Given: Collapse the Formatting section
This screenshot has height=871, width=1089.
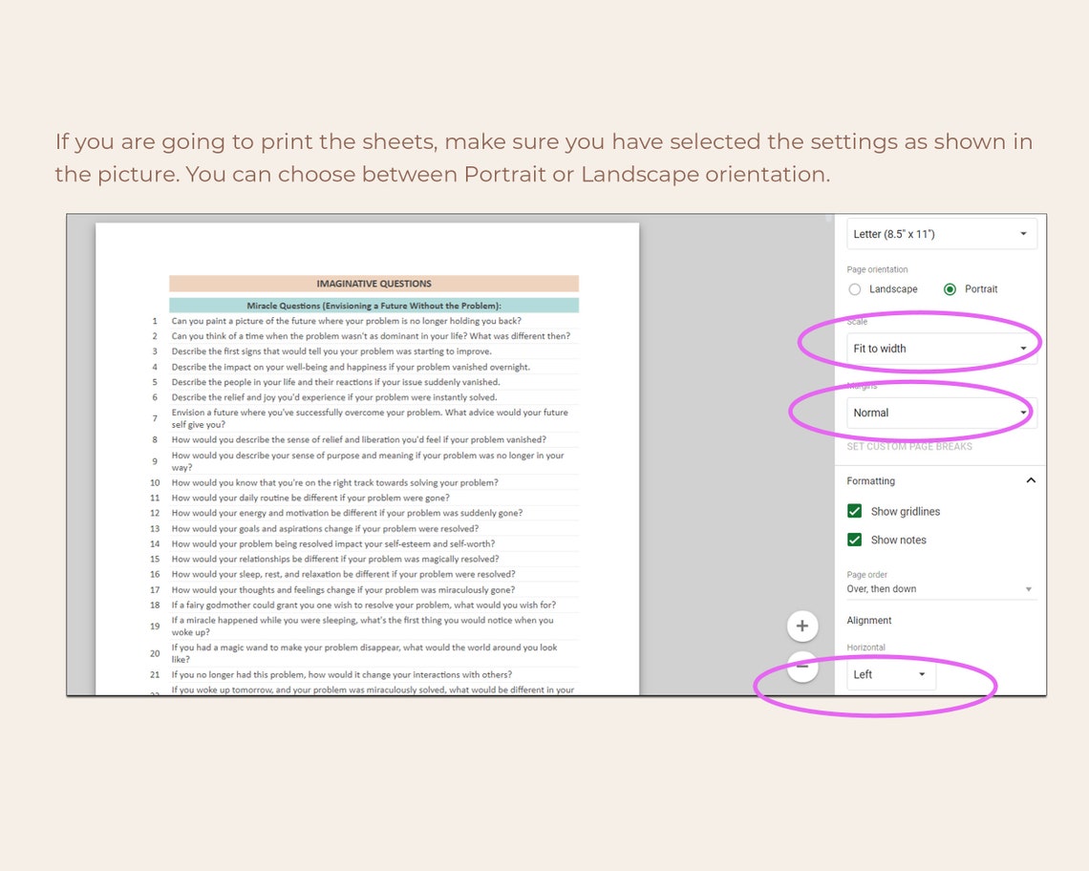Looking at the screenshot, I should click(1030, 480).
